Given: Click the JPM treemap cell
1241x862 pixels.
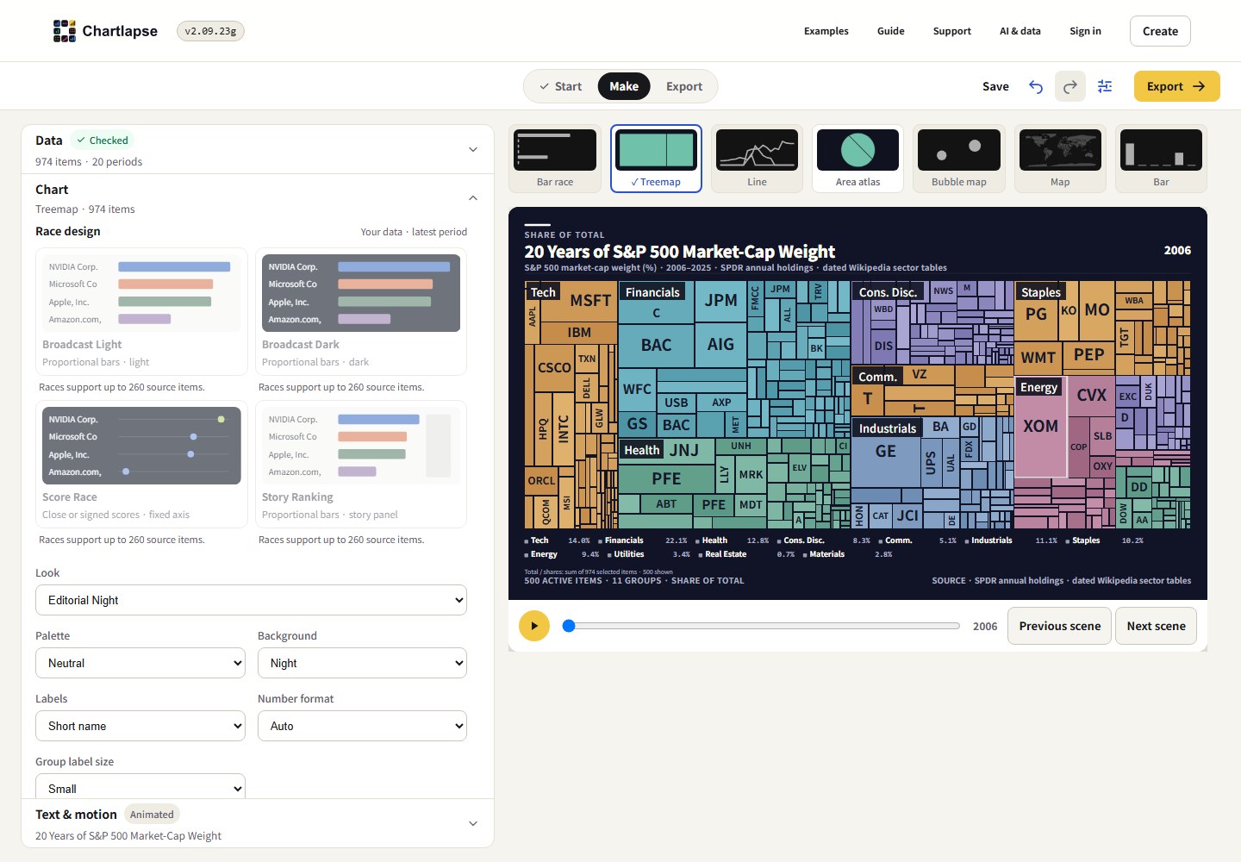Looking at the screenshot, I should tap(720, 300).
